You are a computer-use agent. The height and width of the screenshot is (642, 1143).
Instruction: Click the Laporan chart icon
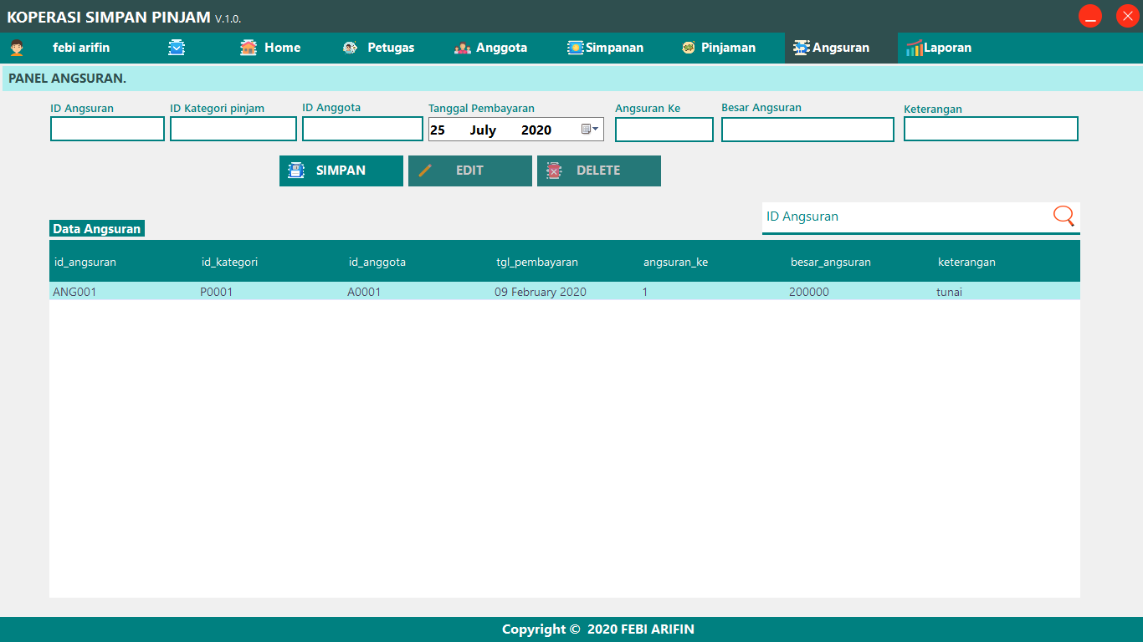pyautogui.click(x=916, y=48)
